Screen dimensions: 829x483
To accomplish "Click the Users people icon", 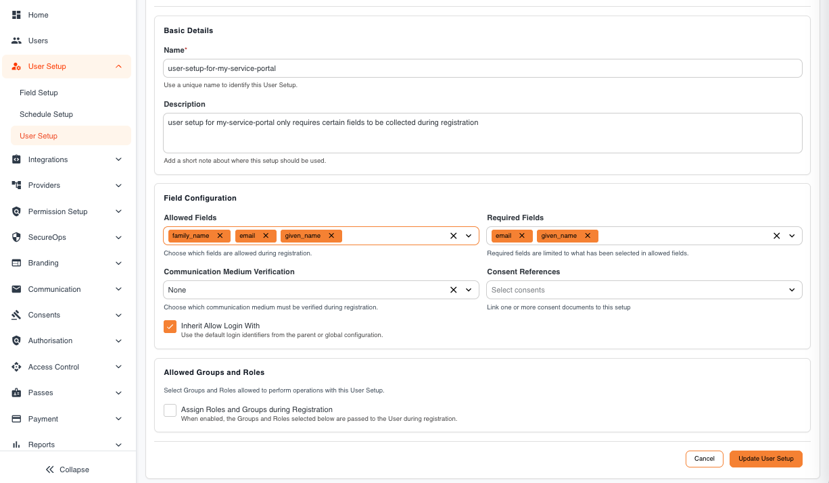I will 16,41.
